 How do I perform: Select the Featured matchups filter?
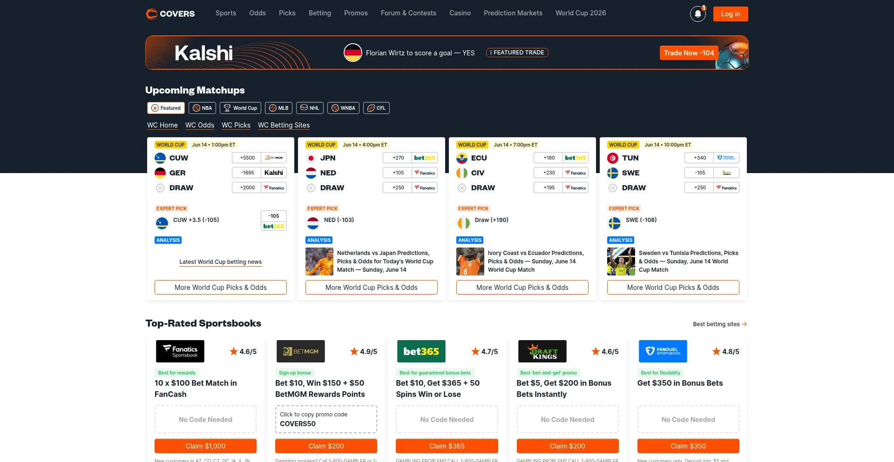click(x=166, y=108)
